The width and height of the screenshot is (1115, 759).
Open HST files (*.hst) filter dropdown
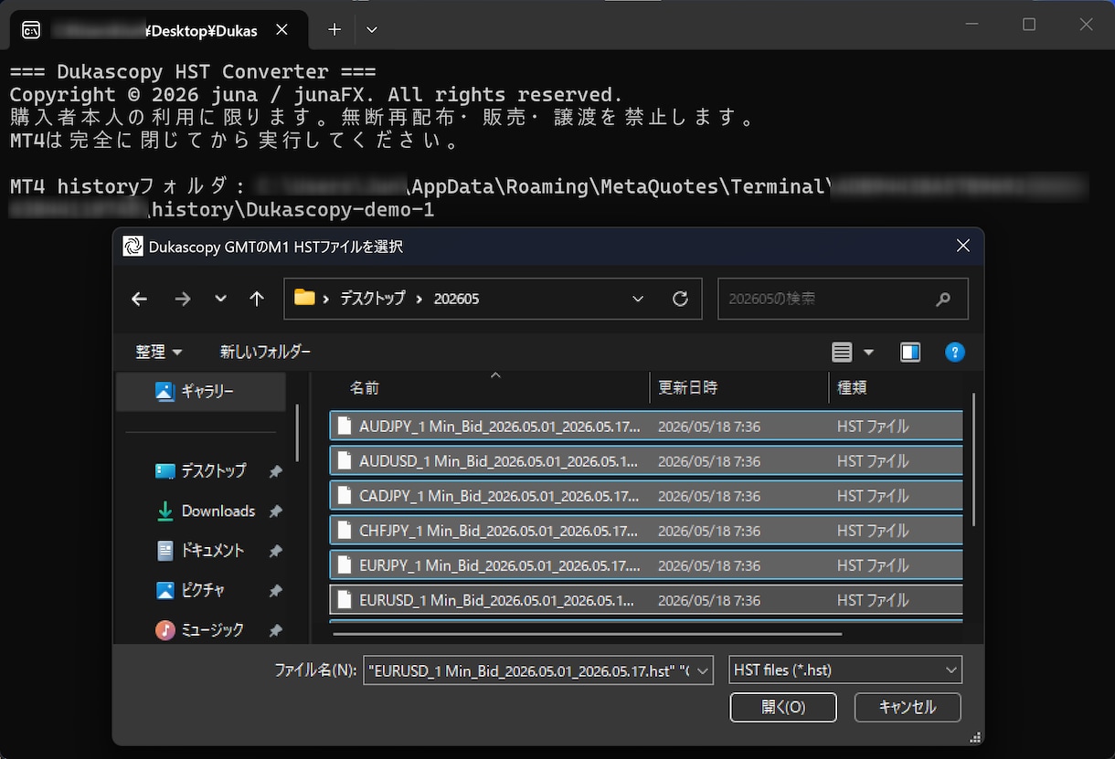pos(845,670)
